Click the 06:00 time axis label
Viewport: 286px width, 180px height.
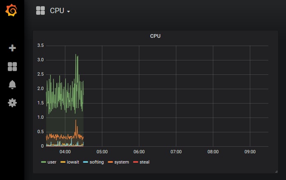coord(139,152)
